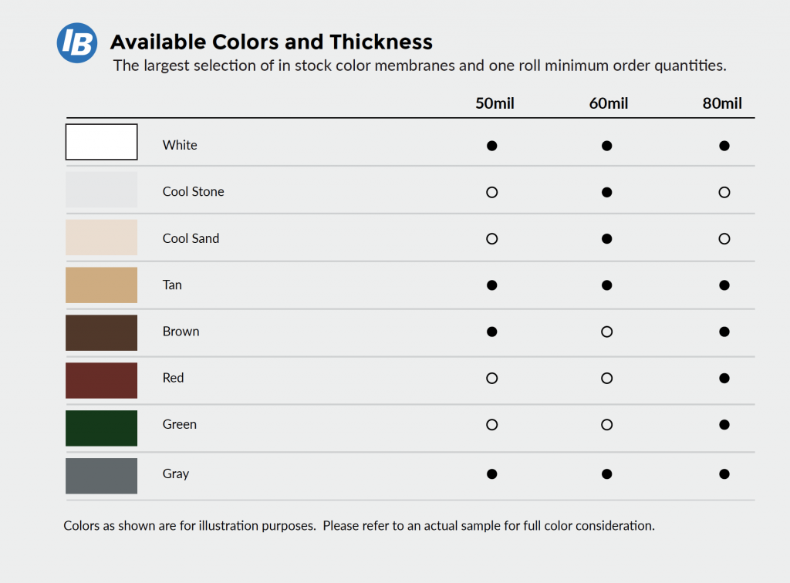The height and width of the screenshot is (583, 790).
Task: Pick the Cool Stone color swatch
Action: pos(101,190)
